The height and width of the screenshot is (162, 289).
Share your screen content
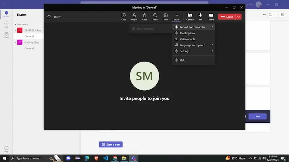point(211,17)
